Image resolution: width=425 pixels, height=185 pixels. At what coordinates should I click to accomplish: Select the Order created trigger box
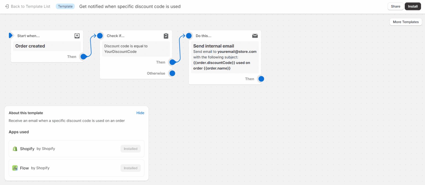click(x=47, y=46)
